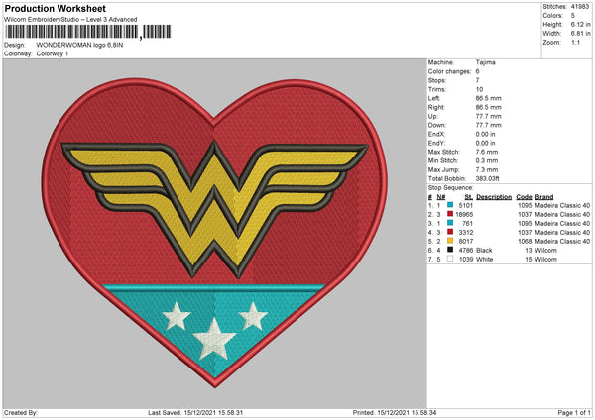Click the Machine value Tajima
595x420 pixels.
(485, 62)
